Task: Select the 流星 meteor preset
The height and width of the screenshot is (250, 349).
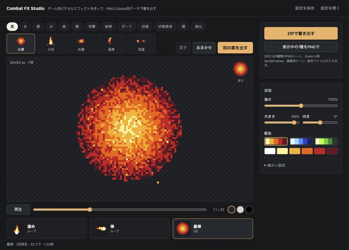Action: [141, 43]
